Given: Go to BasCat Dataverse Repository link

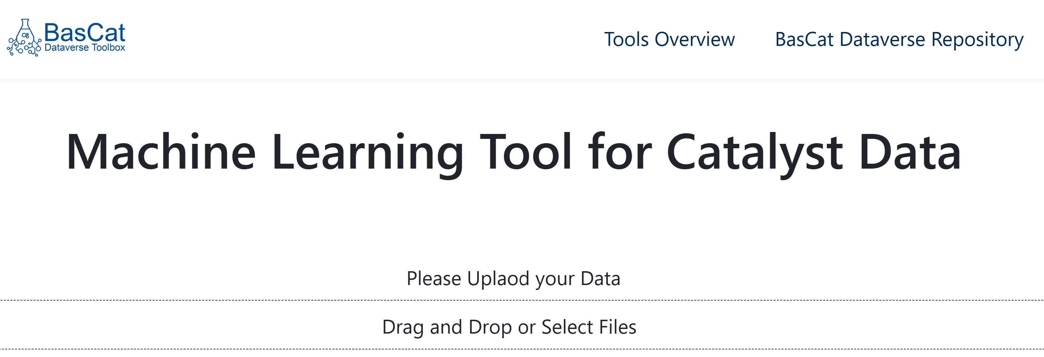Looking at the screenshot, I should tap(899, 40).
